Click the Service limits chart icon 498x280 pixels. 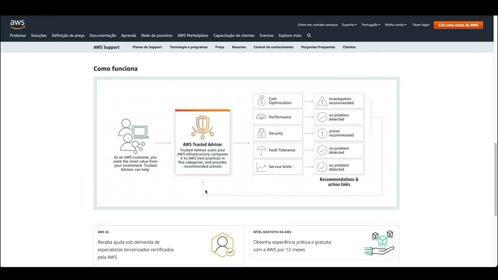tap(261, 167)
